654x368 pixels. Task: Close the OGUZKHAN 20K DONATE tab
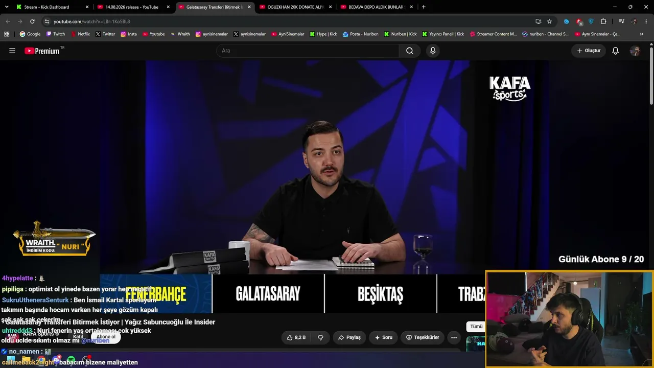[330, 7]
